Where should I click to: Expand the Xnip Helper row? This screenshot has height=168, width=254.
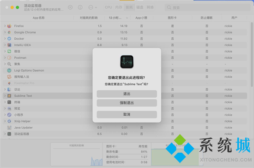click(5, 121)
